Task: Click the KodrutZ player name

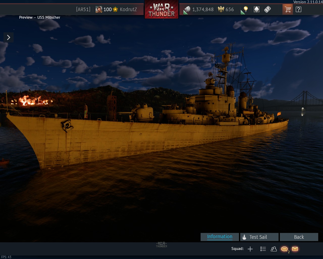Action: [128, 10]
